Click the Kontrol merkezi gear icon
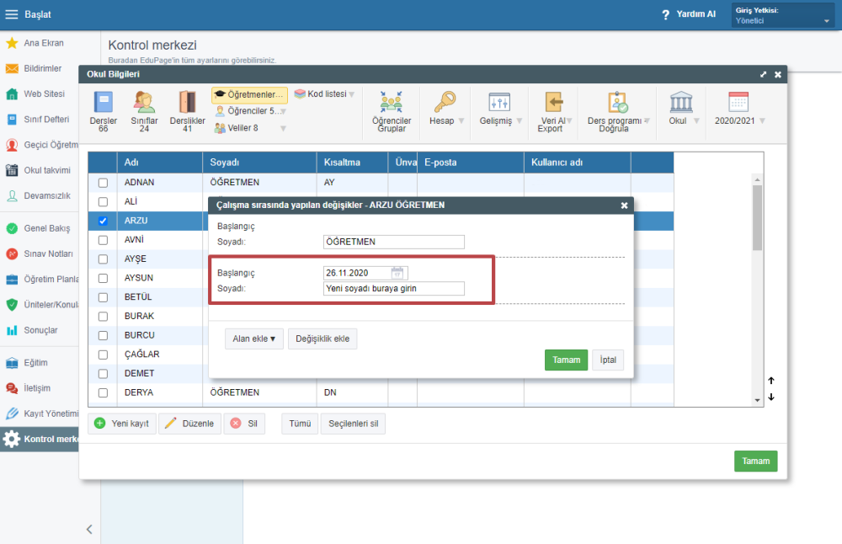The width and height of the screenshot is (842, 544). coord(12,439)
